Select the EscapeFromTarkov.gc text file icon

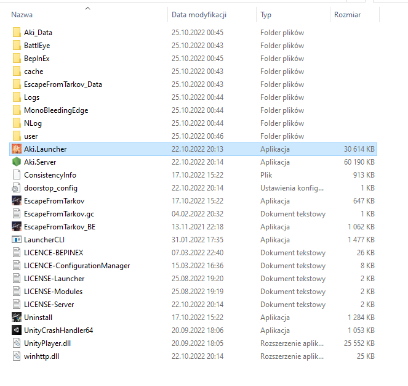(17, 213)
